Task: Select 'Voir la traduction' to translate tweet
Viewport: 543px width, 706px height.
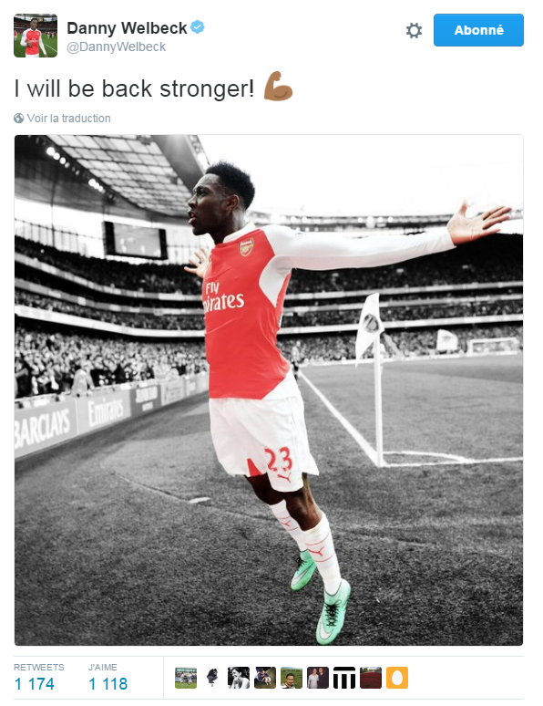Action: tap(68, 119)
